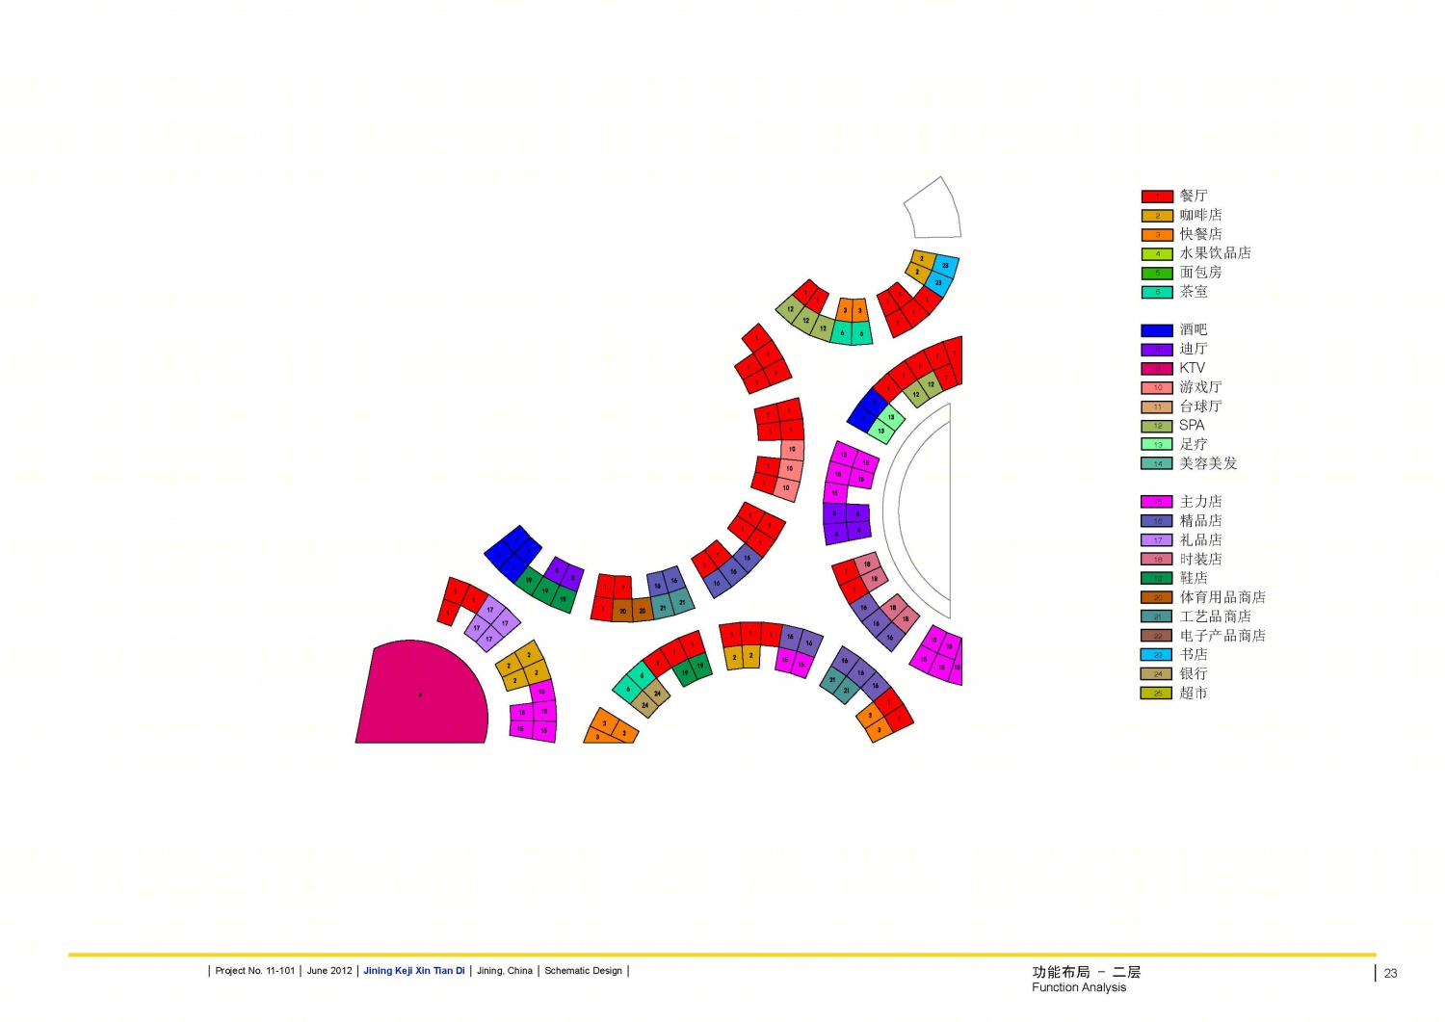This screenshot has height=1022, width=1445.
Task: Click the '体育用品商店' legend label
Action: [1222, 597]
